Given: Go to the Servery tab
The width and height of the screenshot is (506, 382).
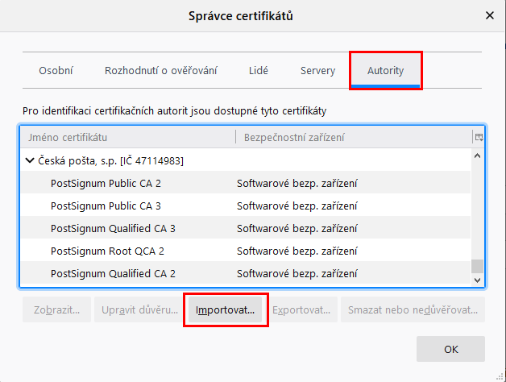Looking at the screenshot, I should tap(317, 71).
